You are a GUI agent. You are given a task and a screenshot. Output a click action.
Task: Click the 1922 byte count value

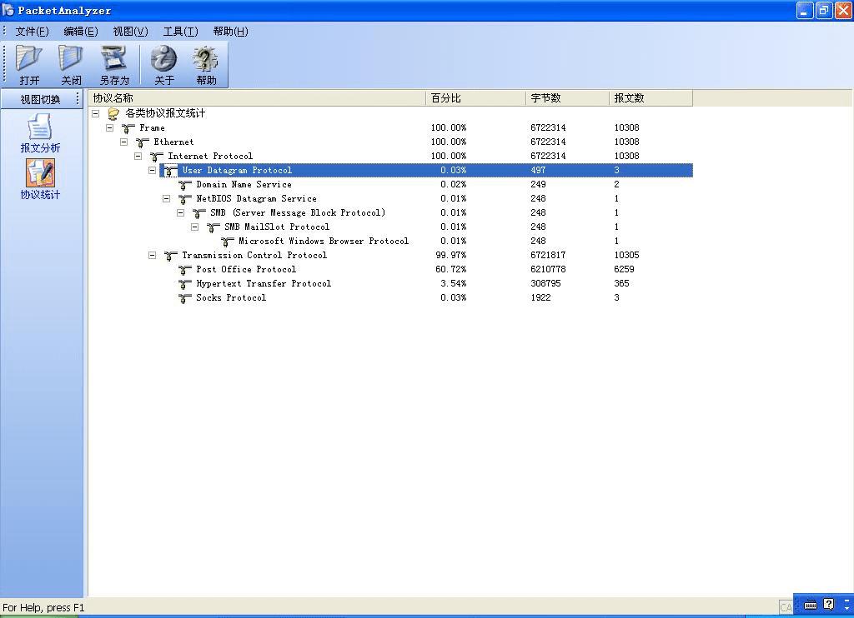click(x=540, y=297)
